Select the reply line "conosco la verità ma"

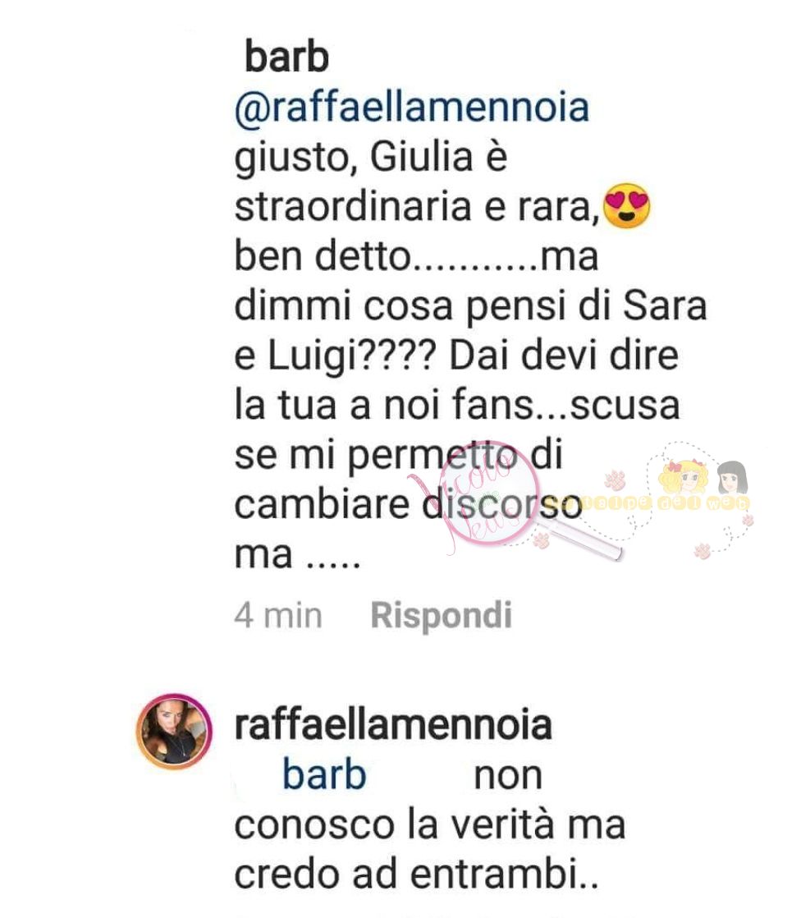[430, 825]
